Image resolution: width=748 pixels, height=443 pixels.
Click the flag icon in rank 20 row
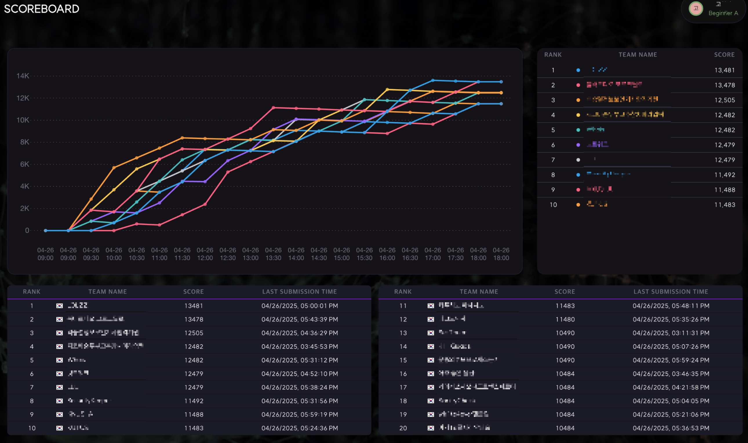point(430,428)
